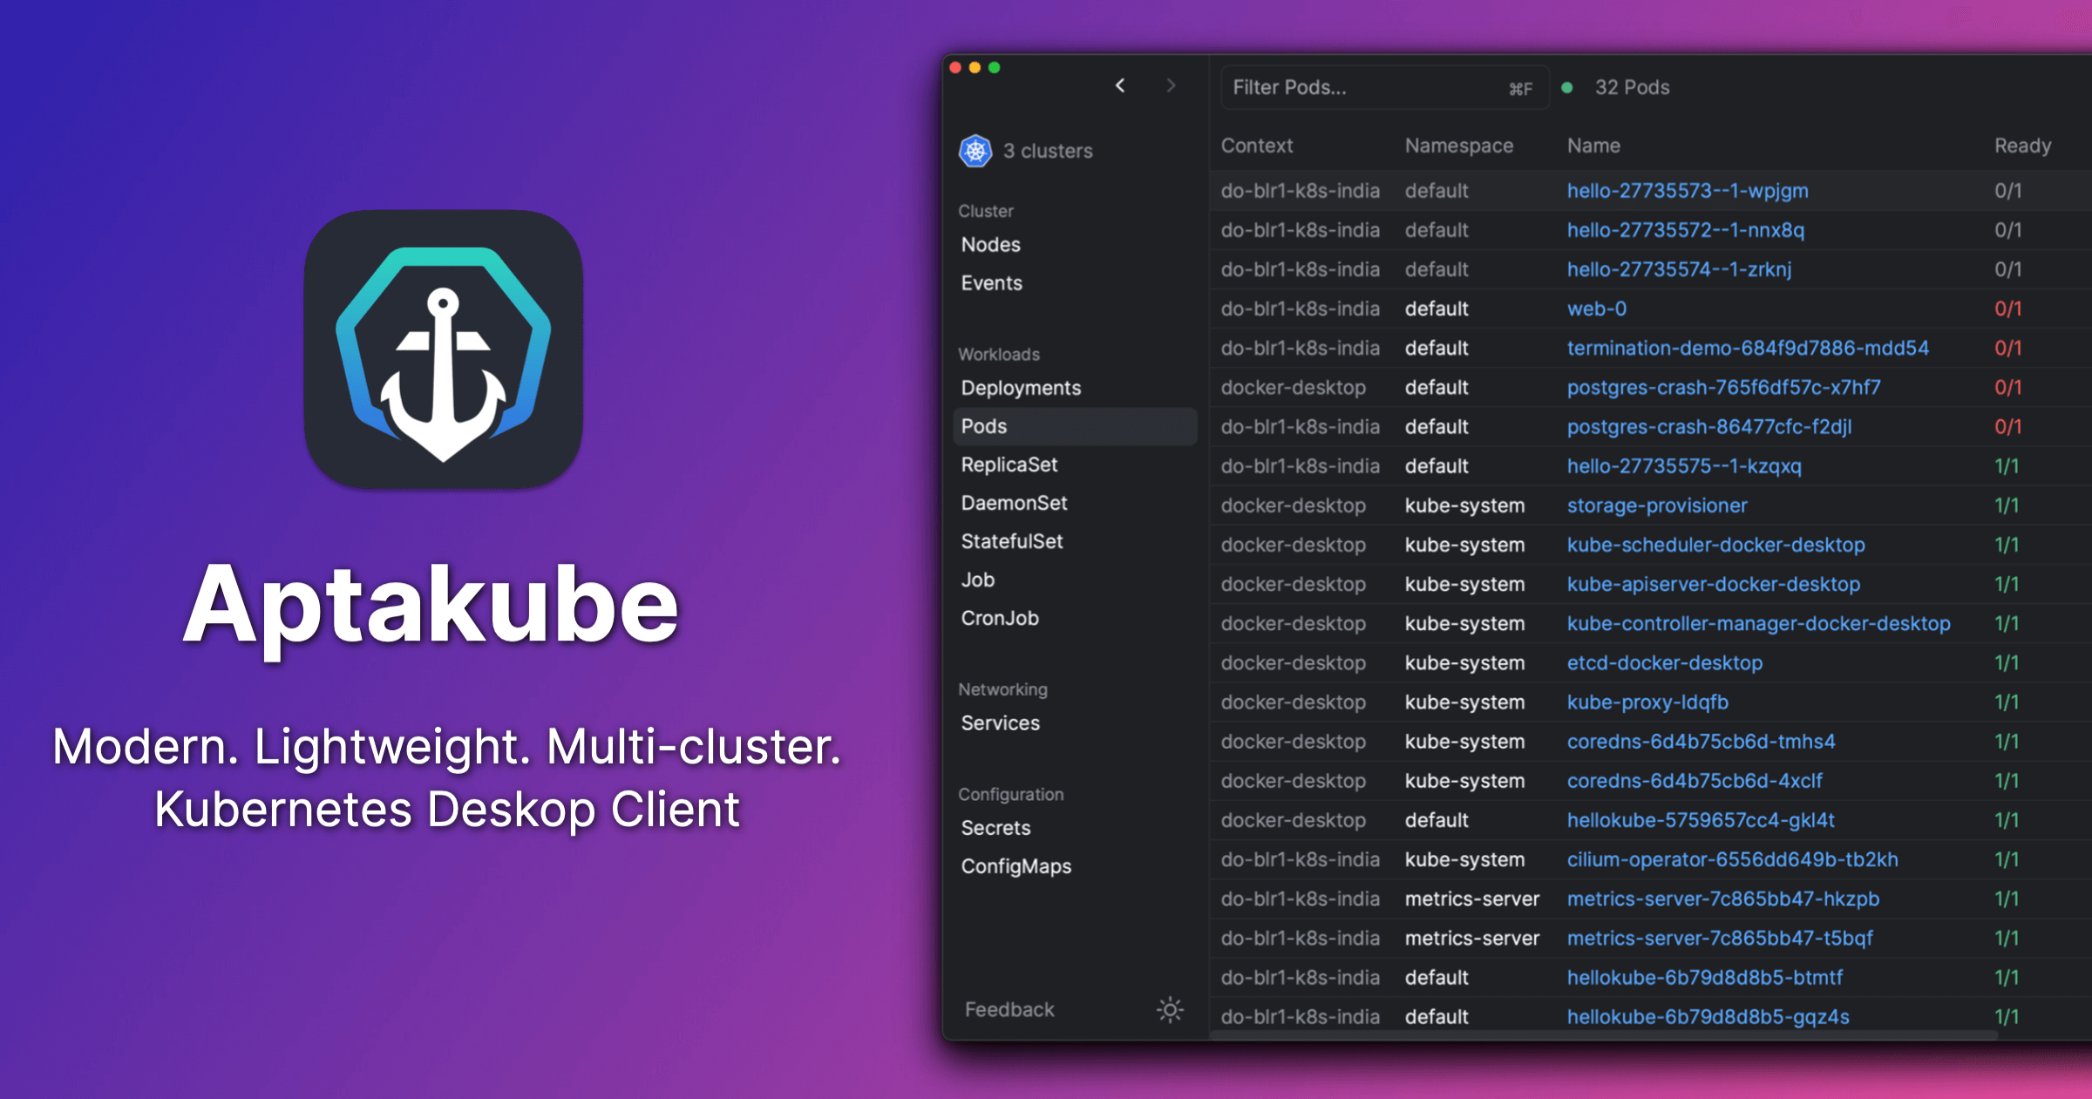Screen dimensions: 2092x1099
Task: Open Services in the sidebar
Action: pyautogui.click(x=1000, y=722)
